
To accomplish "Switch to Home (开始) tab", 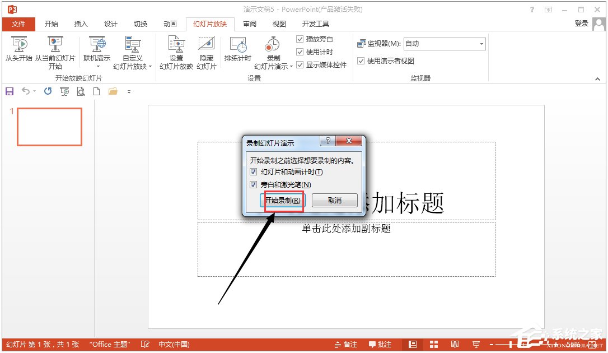I will [x=51, y=24].
